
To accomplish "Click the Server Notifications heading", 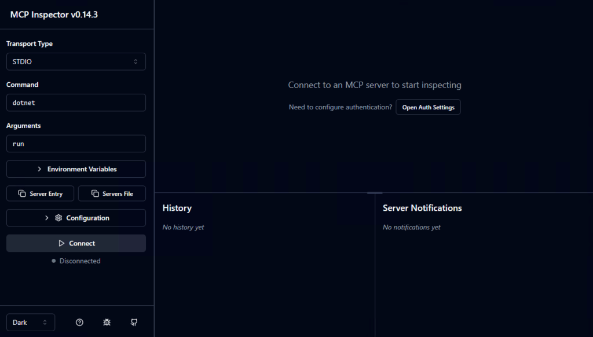I will click(422, 208).
